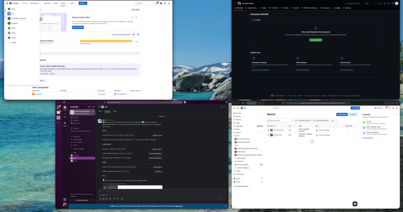Switch to the About tab in Slack Jira app
403x212 pixels.
115,111
